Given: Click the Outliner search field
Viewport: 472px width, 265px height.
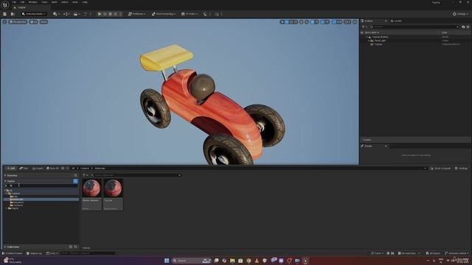Looking at the screenshot, I should point(414,26).
